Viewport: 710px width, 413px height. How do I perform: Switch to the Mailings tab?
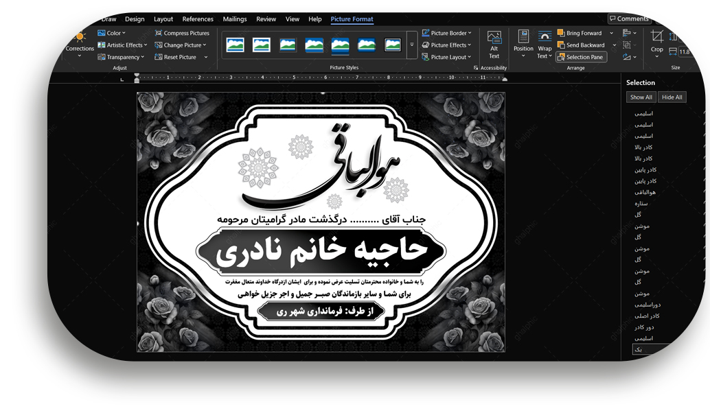pyautogui.click(x=235, y=19)
